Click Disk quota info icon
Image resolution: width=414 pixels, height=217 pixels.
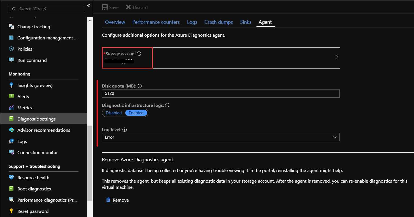tap(140, 86)
